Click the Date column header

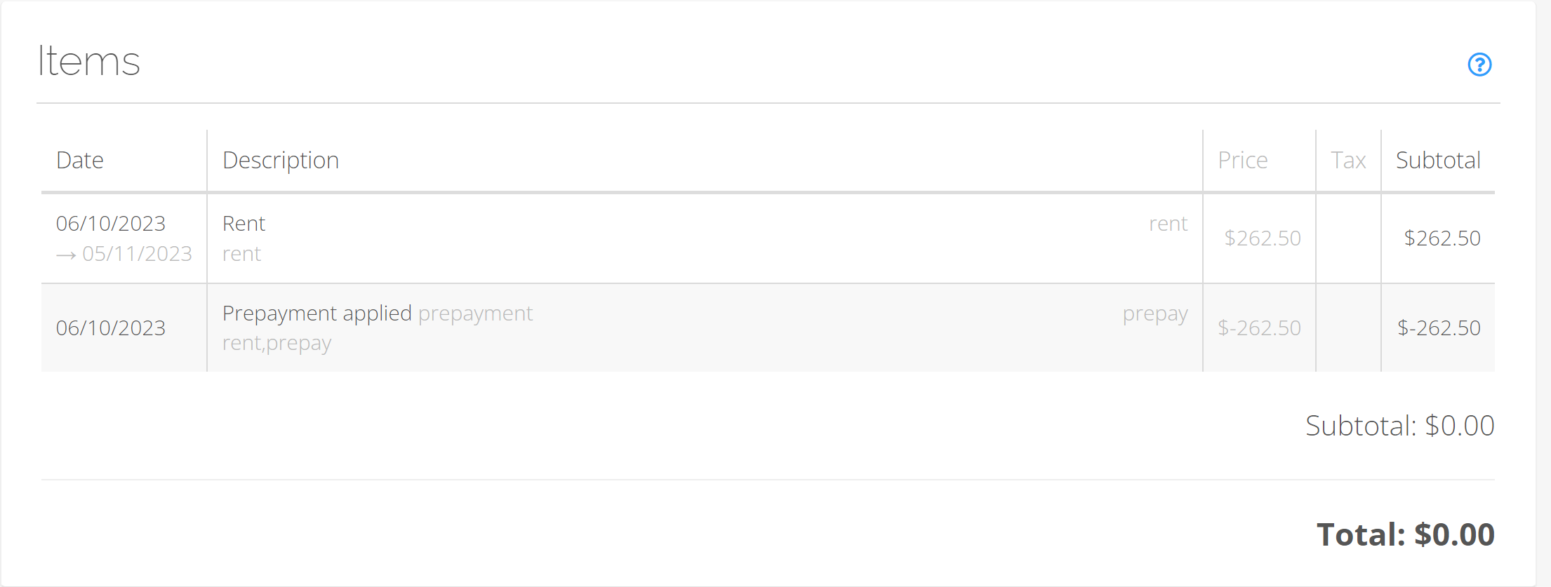tap(80, 161)
